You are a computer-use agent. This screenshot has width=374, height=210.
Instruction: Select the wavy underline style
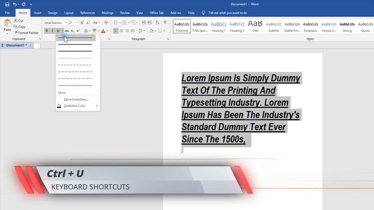click(75, 85)
